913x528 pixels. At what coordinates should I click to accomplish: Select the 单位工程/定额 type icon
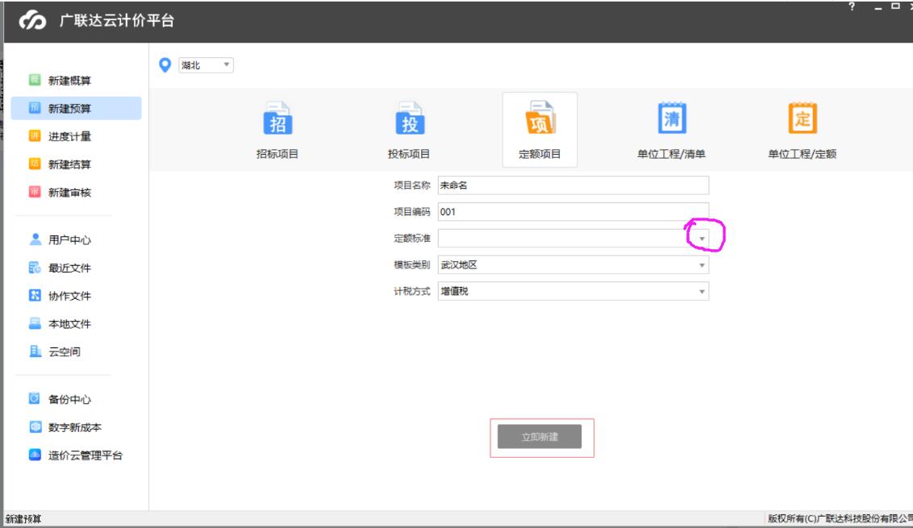pyautogui.click(x=803, y=118)
